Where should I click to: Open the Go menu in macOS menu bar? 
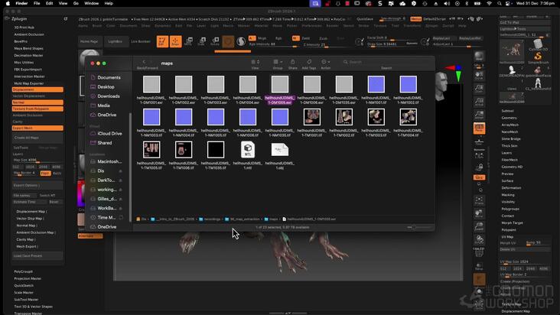(76, 3)
